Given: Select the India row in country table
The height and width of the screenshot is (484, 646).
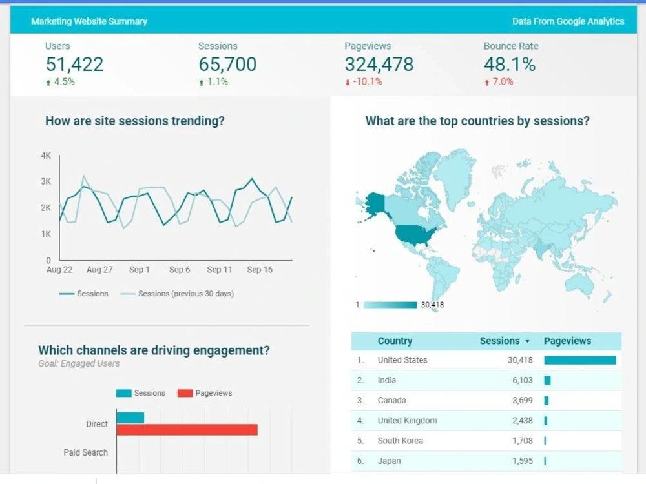Looking at the screenshot, I should [x=486, y=380].
